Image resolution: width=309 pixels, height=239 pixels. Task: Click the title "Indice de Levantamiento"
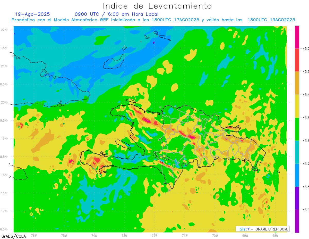tap(157, 6)
